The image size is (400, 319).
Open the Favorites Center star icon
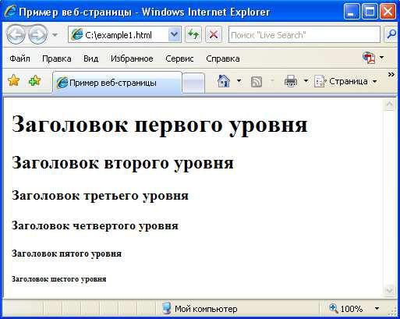14,80
